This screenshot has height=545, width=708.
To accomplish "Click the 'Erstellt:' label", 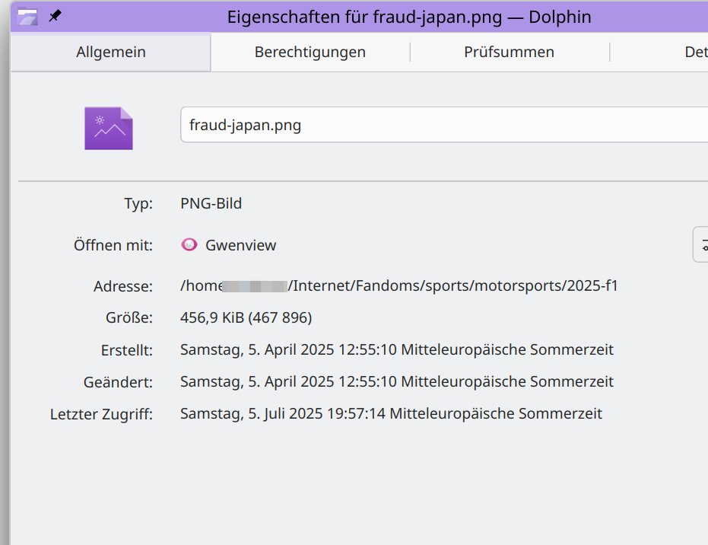I will pyautogui.click(x=126, y=350).
